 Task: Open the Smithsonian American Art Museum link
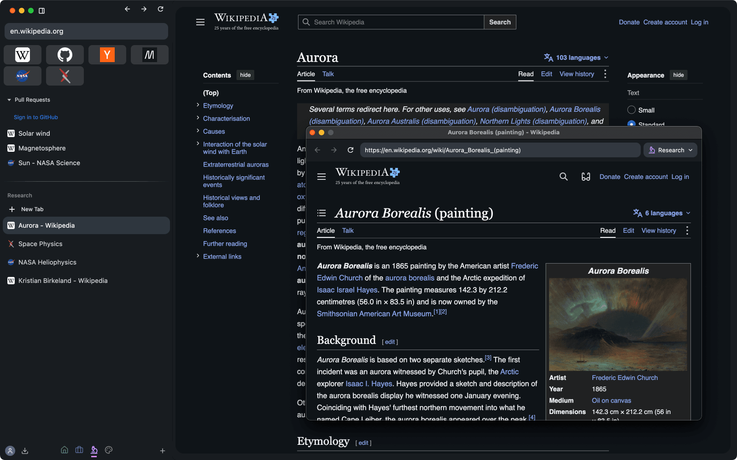coord(374,314)
